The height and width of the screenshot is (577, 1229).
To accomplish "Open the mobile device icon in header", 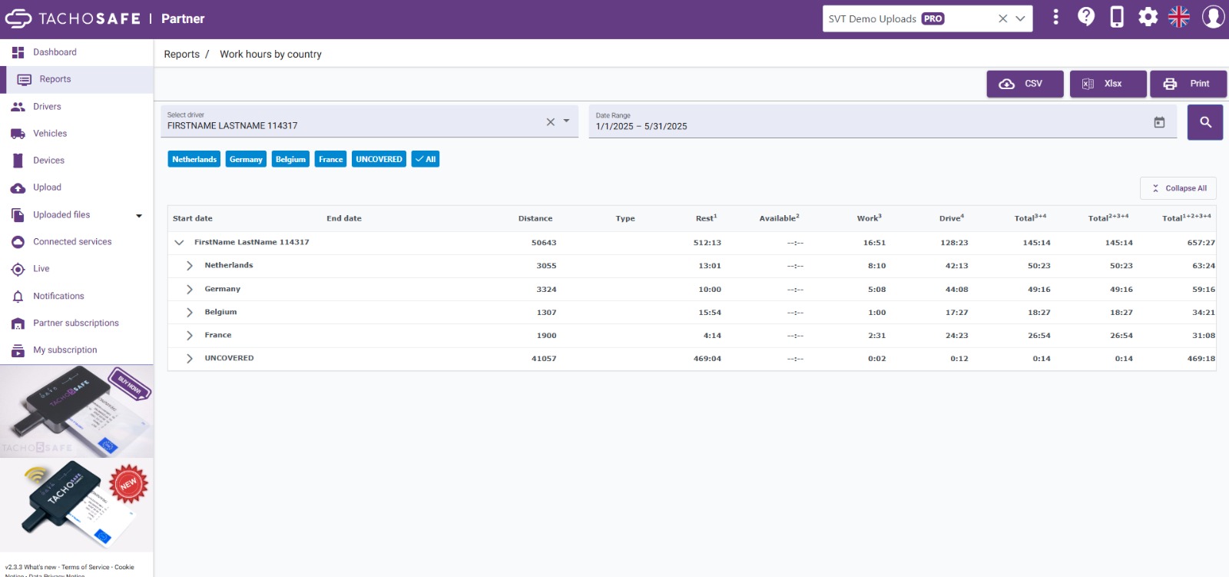I will tap(1117, 17).
